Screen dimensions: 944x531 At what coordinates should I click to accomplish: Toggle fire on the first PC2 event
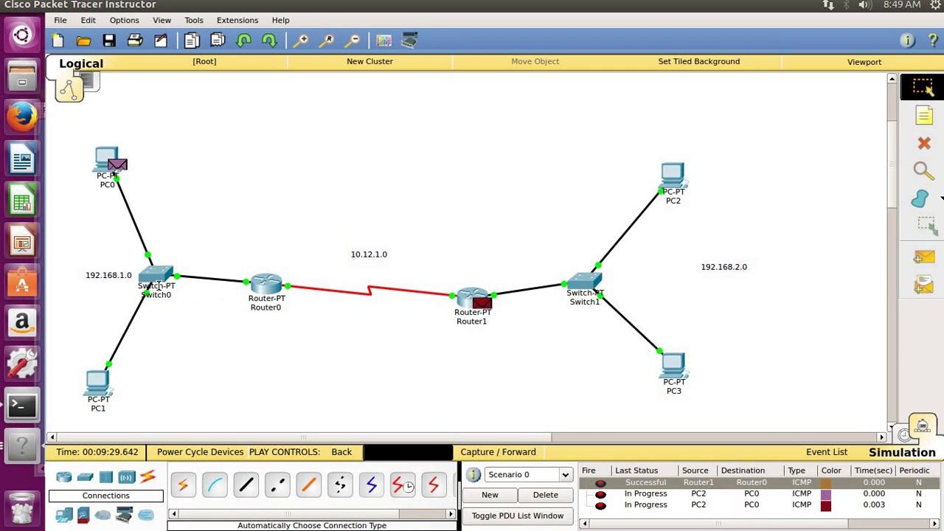600,493
